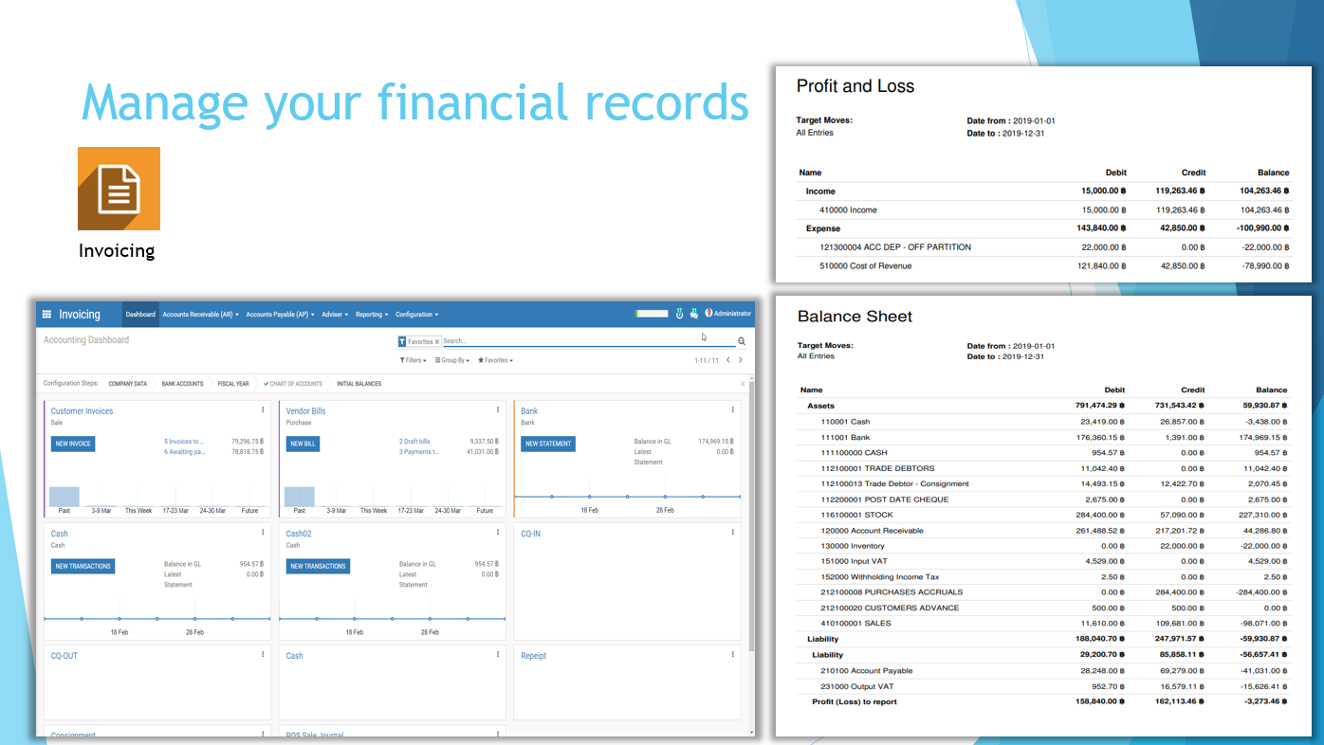Open the 5 Invoices to validate link
Screen dimensions: 1324x745
[184, 442]
